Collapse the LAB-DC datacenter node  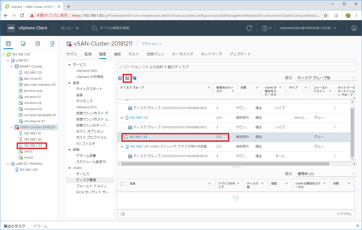pyautogui.click(x=8, y=60)
